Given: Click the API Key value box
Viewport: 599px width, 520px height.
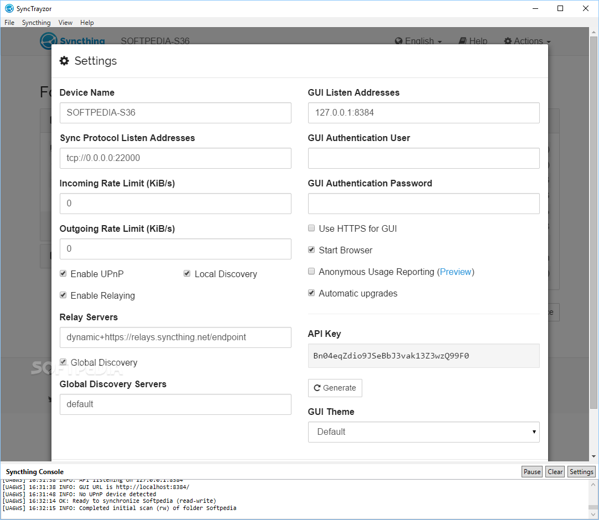Looking at the screenshot, I should pyautogui.click(x=424, y=356).
